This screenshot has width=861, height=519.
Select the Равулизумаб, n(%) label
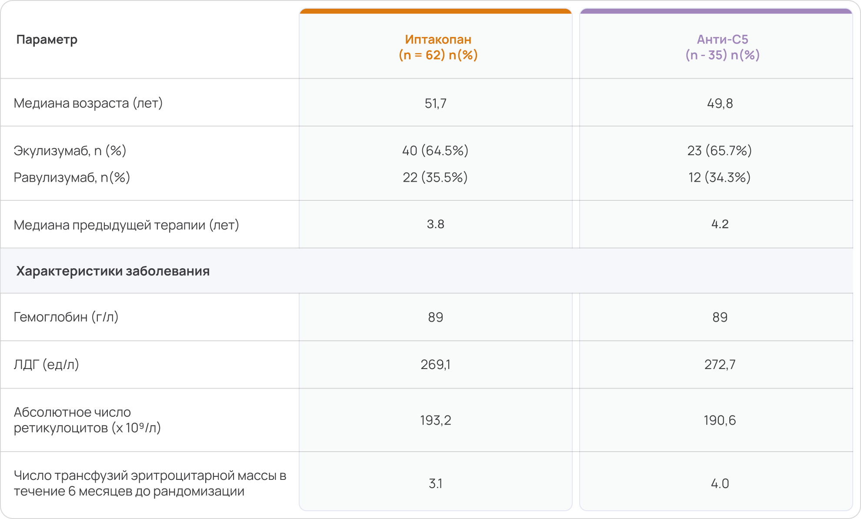[x=72, y=177]
